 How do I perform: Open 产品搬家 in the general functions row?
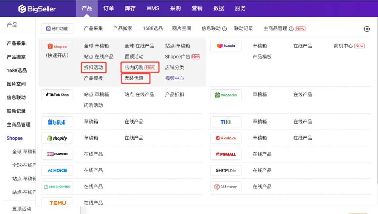point(123,29)
